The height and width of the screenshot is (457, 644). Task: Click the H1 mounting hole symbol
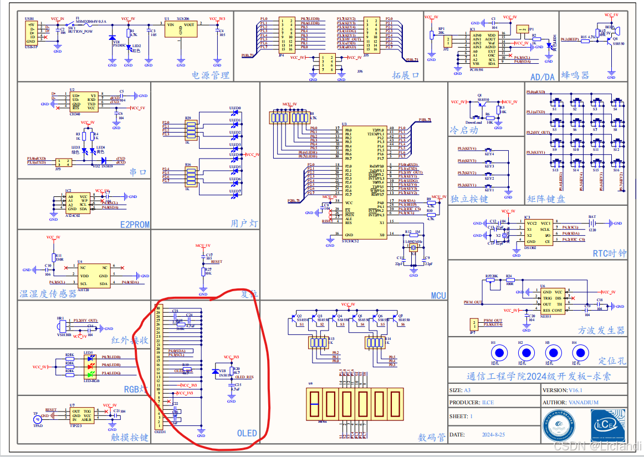499,353
